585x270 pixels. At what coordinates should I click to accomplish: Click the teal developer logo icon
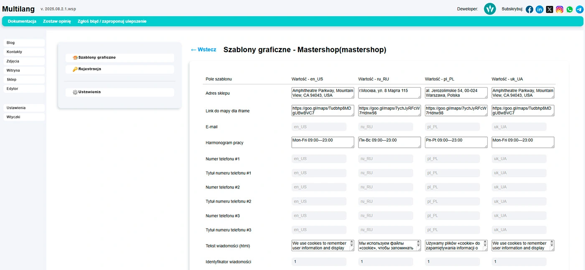[490, 8]
